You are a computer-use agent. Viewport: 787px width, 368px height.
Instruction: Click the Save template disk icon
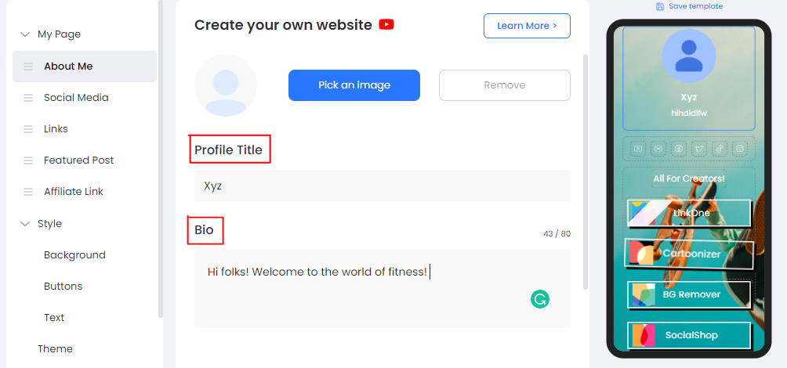tap(660, 6)
